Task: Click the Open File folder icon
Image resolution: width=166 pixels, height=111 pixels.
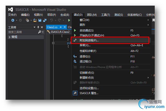Action: pos(35,20)
